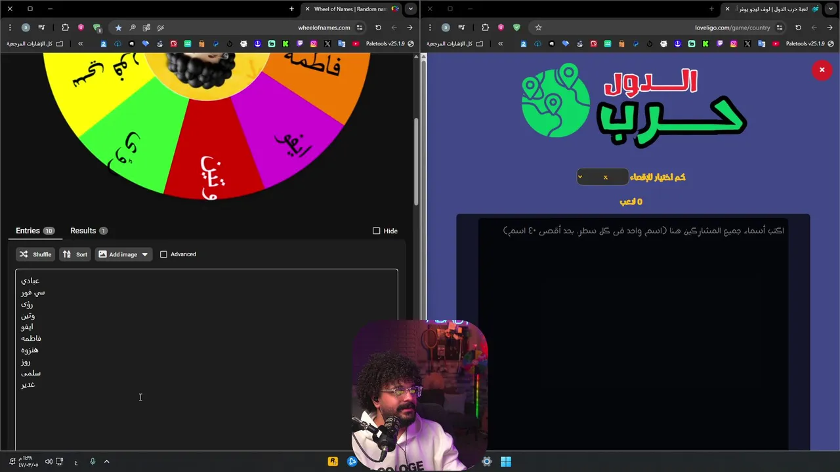Close the Wheel of Names browser tab
840x472 pixels.
(307, 9)
